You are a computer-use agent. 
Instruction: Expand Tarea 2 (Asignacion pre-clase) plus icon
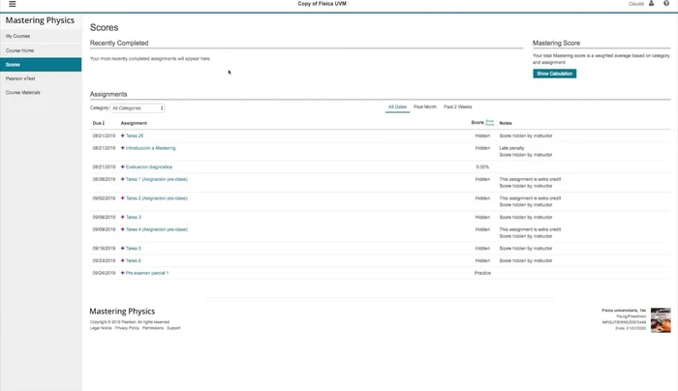tap(122, 198)
